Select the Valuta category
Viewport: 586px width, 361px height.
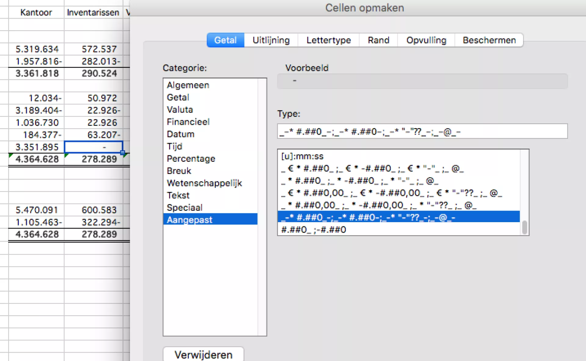pyautogui.click(x=180, y=110)
